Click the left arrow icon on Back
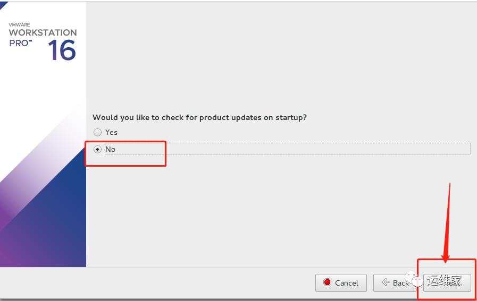The height and width of the screenshot is (301, 477). tap(386, 283)
